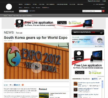Select the Europe region link
Viewport: 108px width, 98px height.
coord(38,8)
